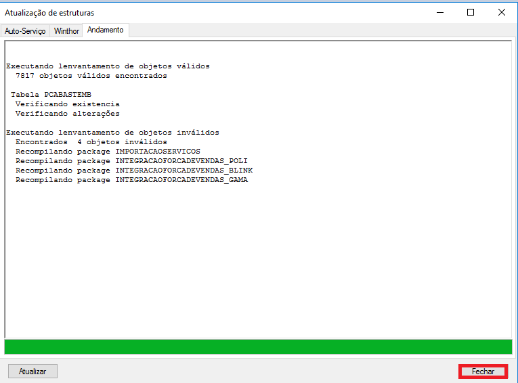Open the Winthor tab

(66, 31)
